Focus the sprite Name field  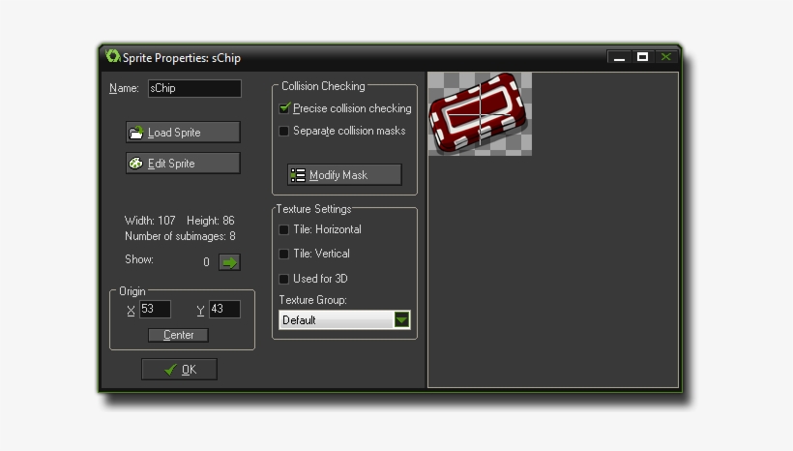194,88
